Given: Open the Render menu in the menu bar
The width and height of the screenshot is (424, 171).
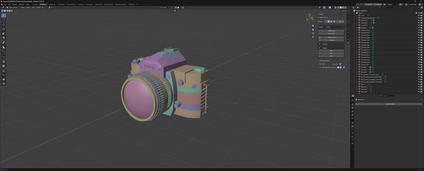Looking at the screenshot, I should point(15,4).
